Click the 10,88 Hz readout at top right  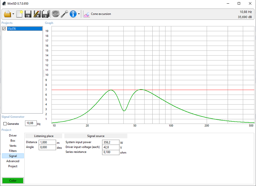(x=246, y=12)
